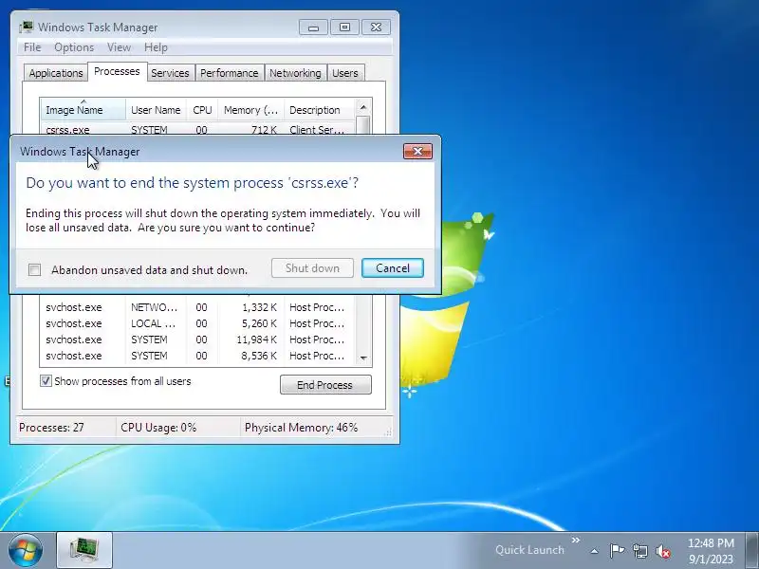The image size is (759, 569).
Task: Click Task Manager title bar icon
Action: (x=27, y=28)
